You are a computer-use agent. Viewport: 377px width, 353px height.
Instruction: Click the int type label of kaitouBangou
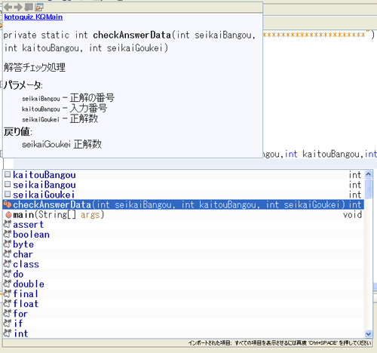click(x=355, y=175)
